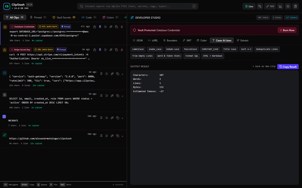The width and height of the screenshot is (302, 188).
Task: Burn the Database Credentials clip flame icon
Action: (x=122, y=27)
